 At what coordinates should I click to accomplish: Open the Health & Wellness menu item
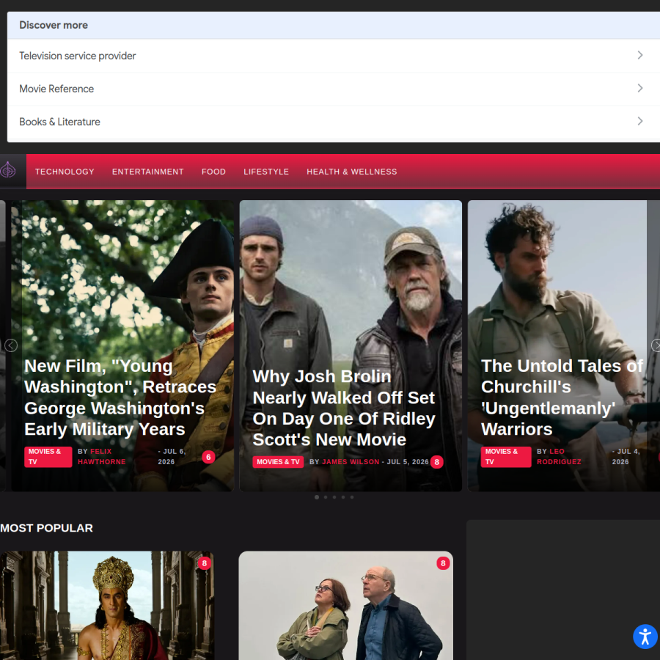tap(352, 172)
